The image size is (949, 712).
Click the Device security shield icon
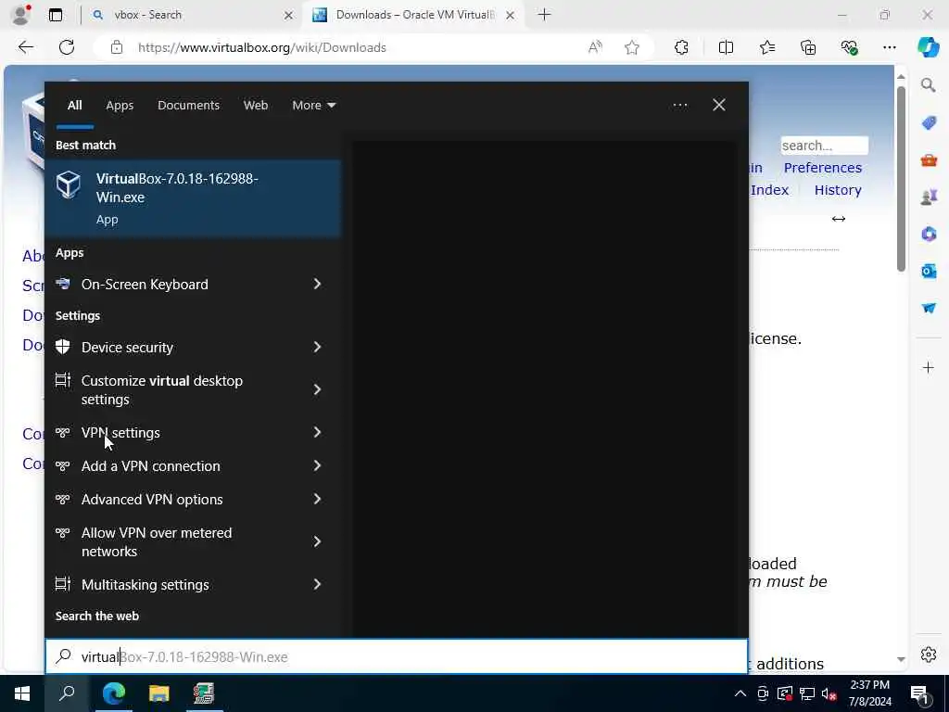(x=62, y=347)
